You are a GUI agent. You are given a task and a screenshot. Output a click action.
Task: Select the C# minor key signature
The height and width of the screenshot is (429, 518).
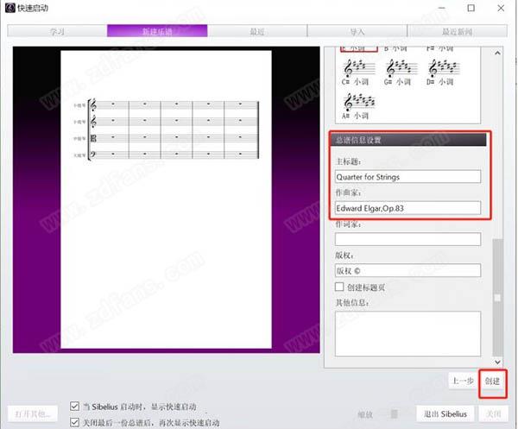358,73
